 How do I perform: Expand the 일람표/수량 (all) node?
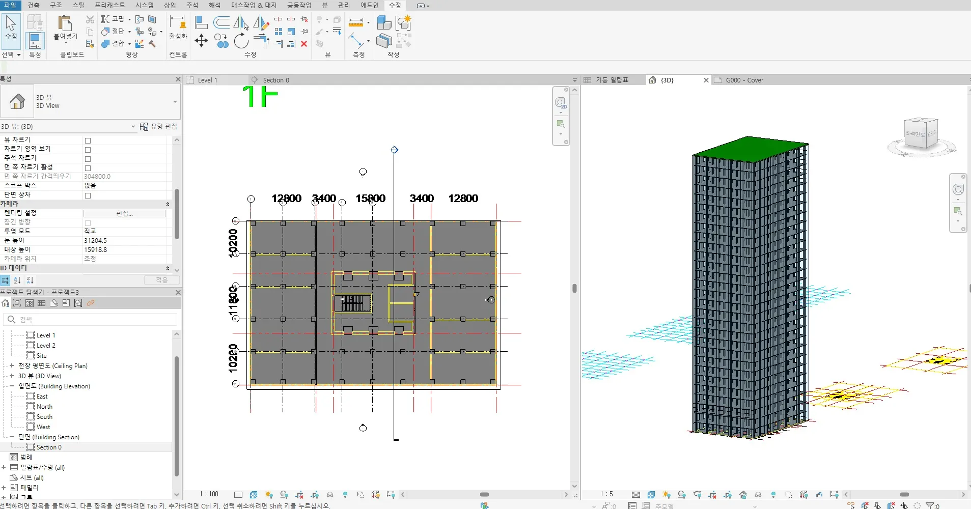click(x=4, y=467)
